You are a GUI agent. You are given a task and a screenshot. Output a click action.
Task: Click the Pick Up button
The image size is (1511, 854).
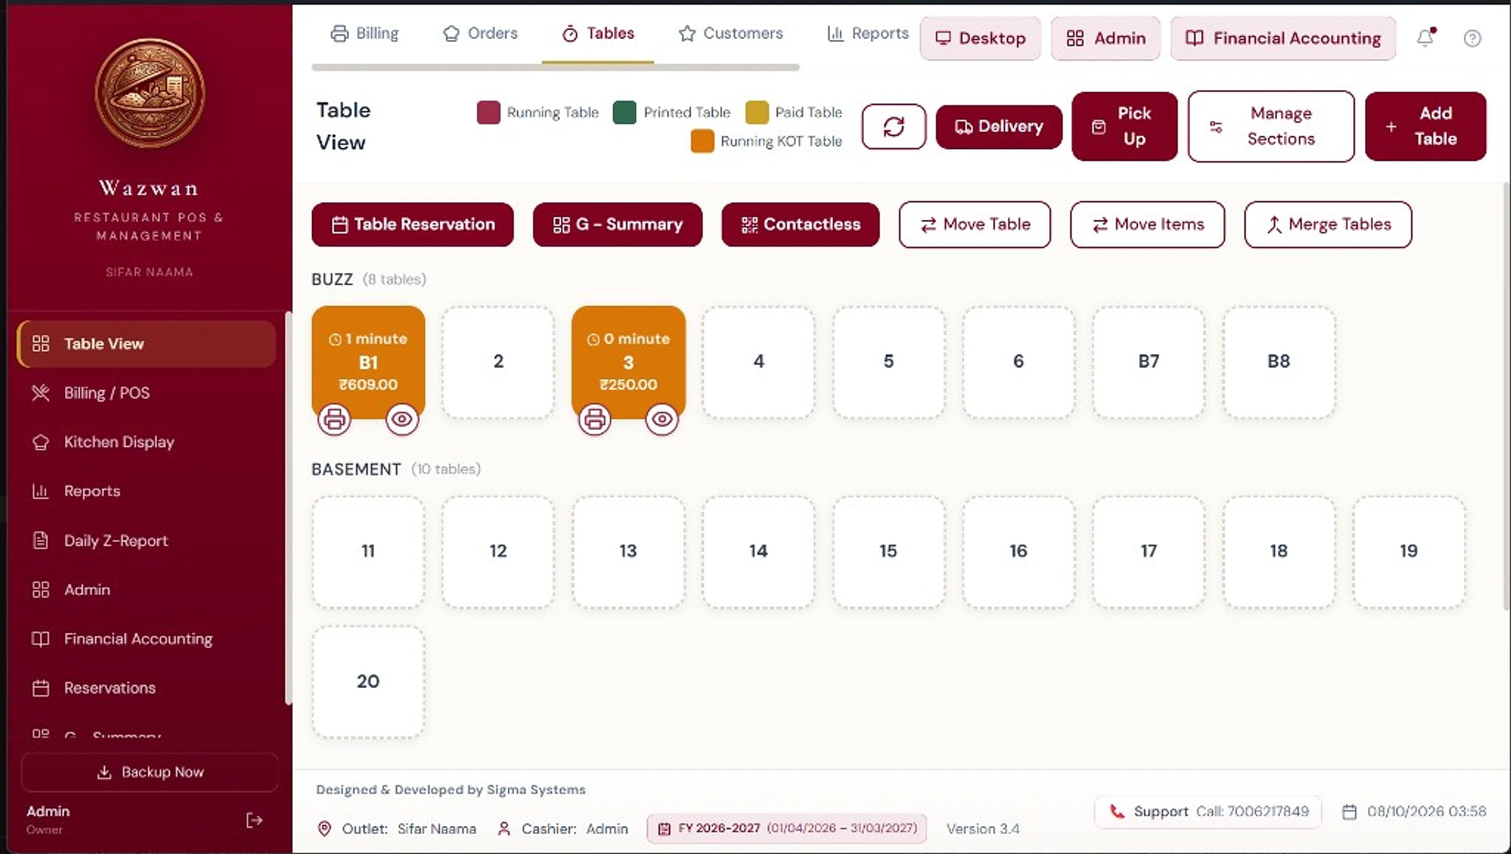1124,126
